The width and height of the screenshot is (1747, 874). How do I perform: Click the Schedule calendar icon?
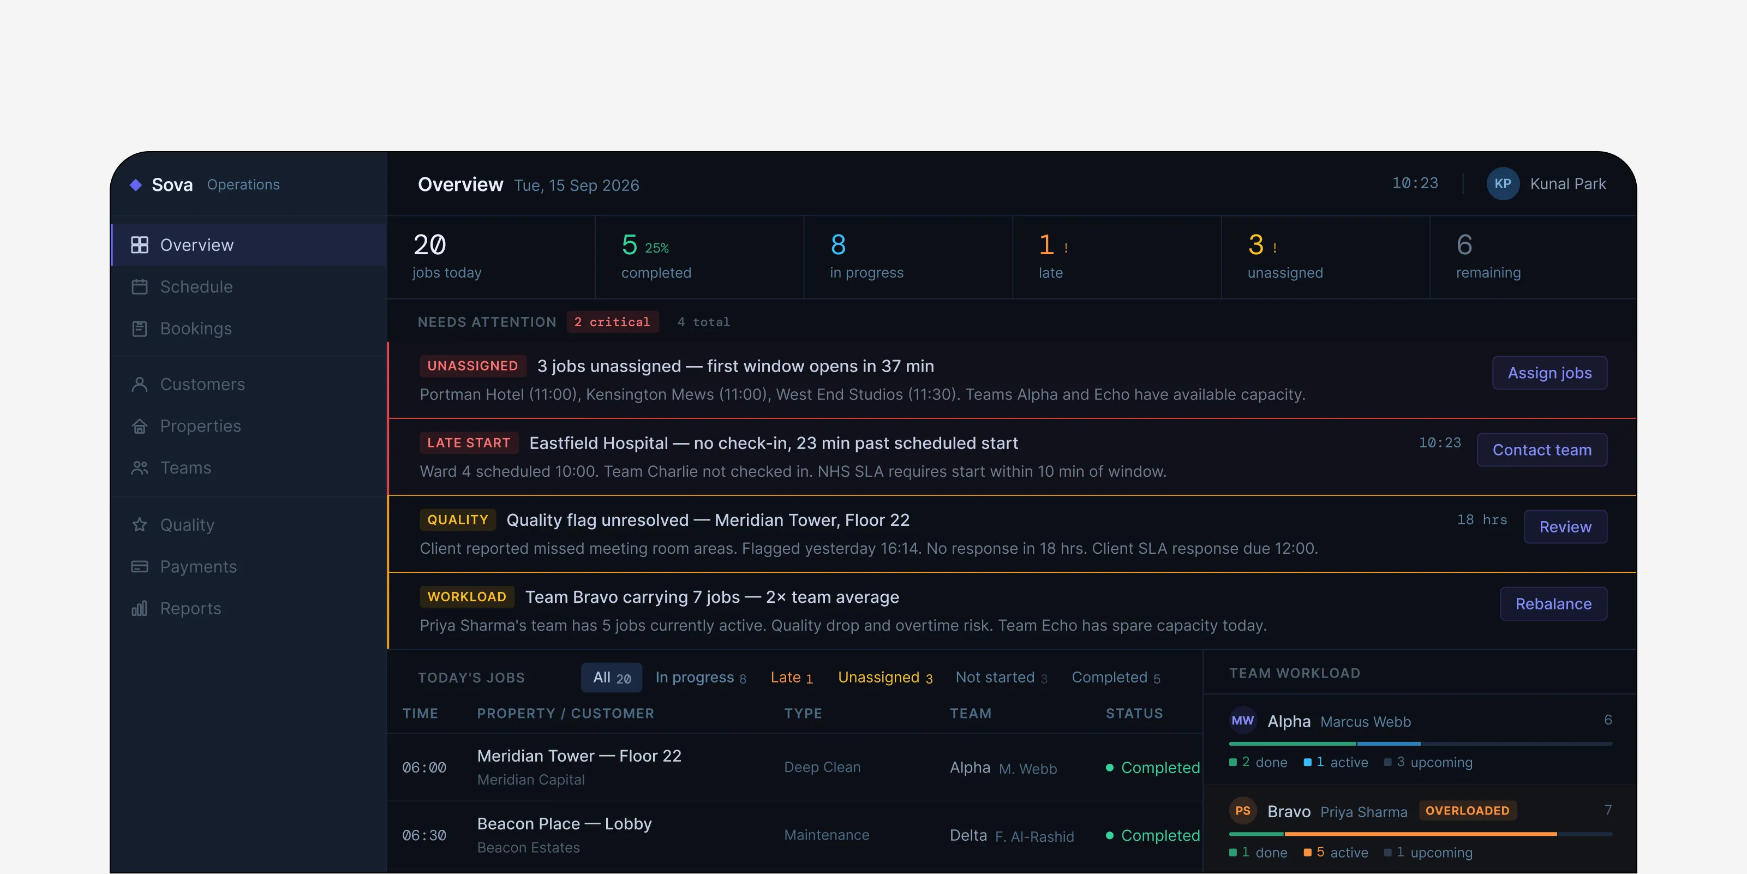coord(139,287)
